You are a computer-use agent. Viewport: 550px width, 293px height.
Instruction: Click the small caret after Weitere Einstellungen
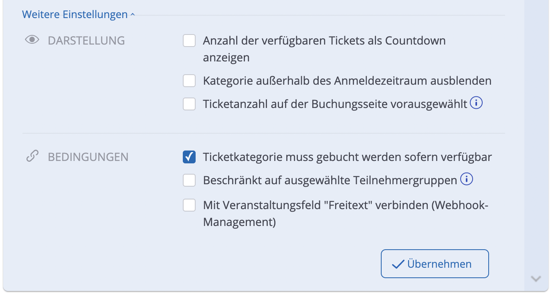133,15
